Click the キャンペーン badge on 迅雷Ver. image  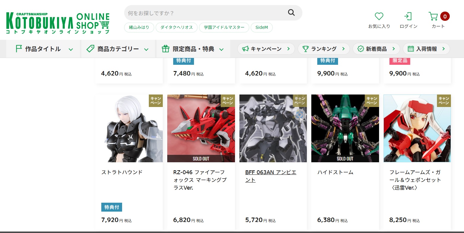(x=444, y=101)
